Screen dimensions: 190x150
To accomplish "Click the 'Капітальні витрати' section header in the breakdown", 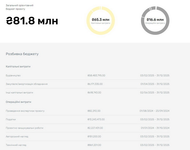I will (18, 66).
